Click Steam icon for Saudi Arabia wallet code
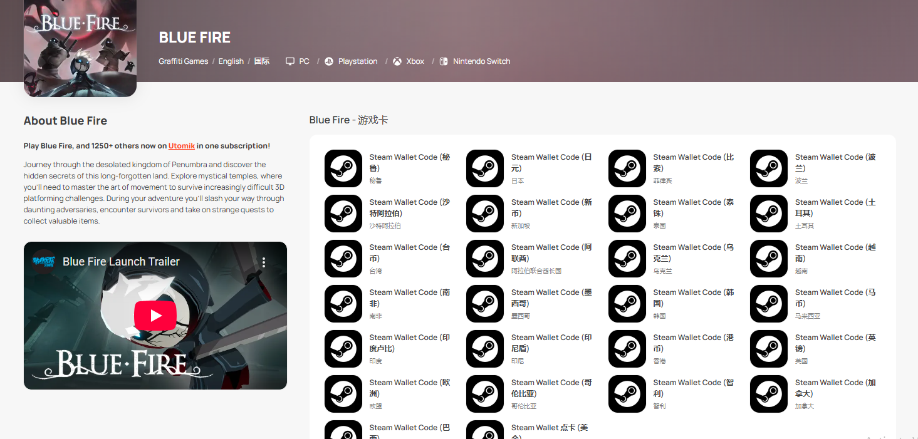The width and height of the screenshot is (918, 439). pos(343,214)
